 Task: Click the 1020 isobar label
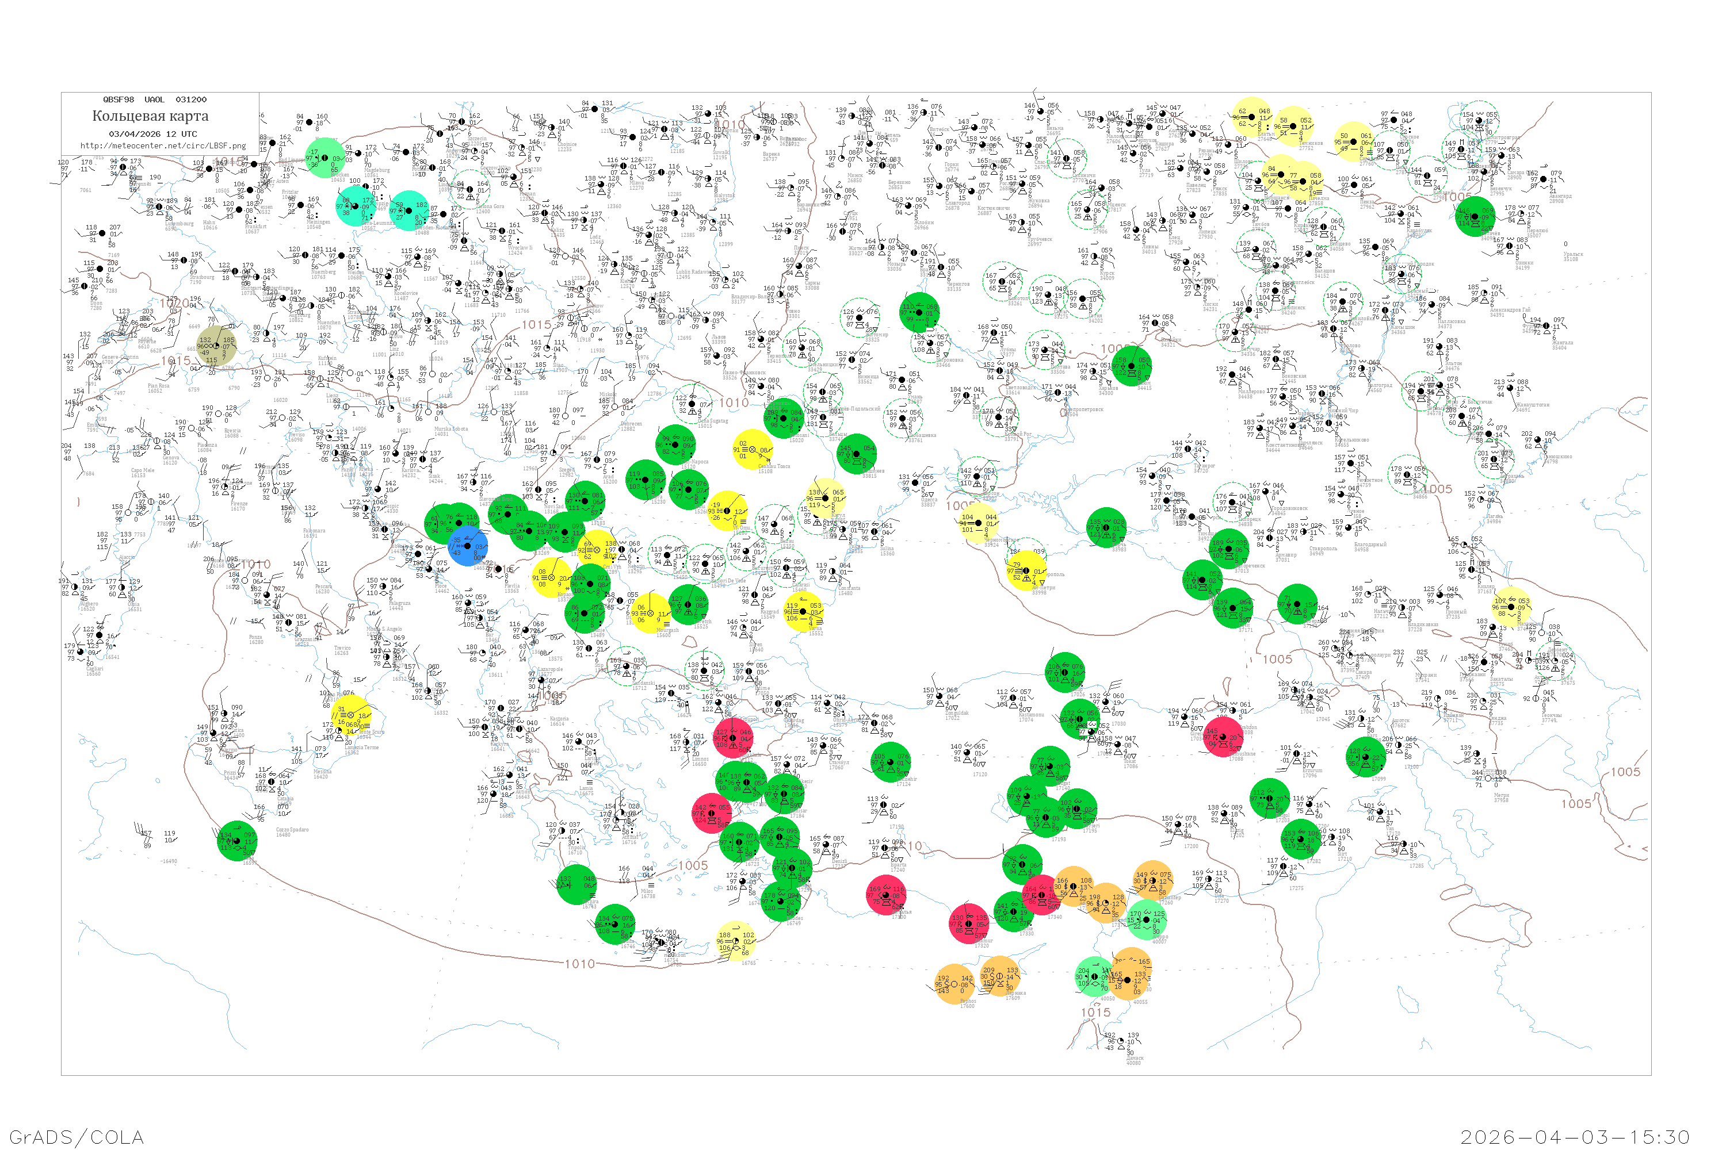tap(175, 303)
